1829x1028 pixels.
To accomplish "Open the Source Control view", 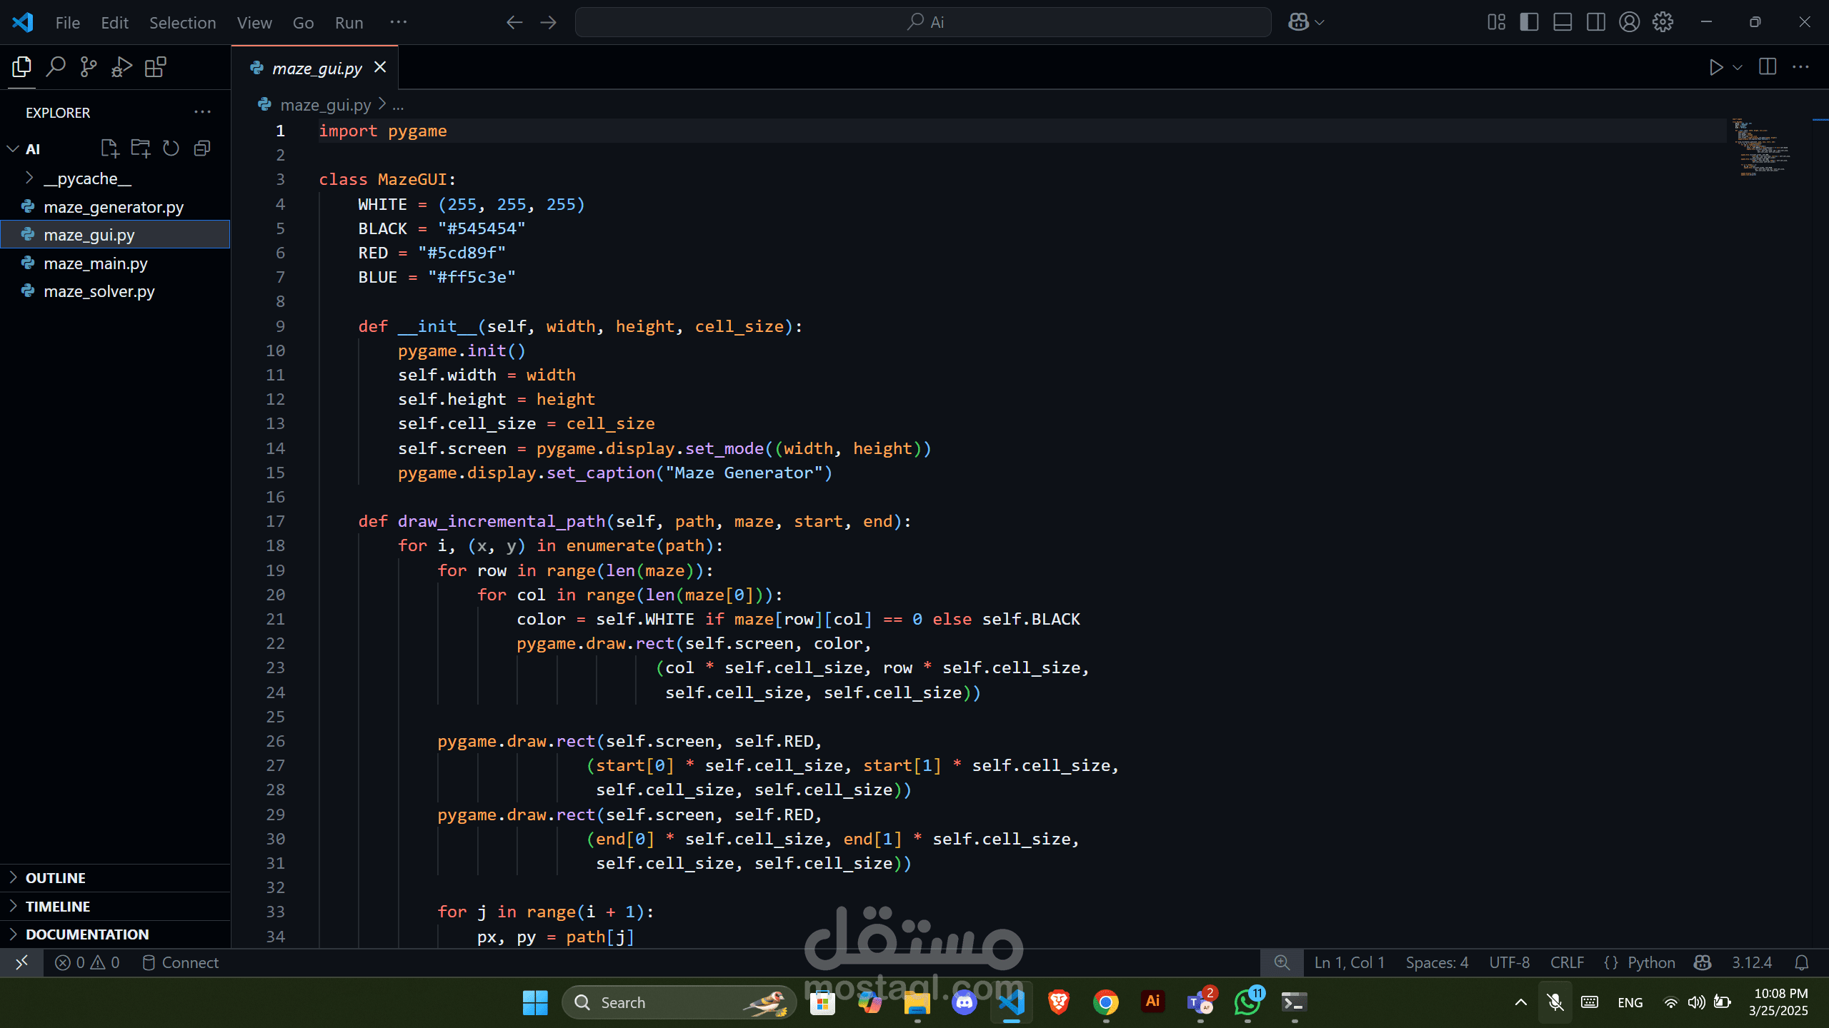I will coord(89,67).
